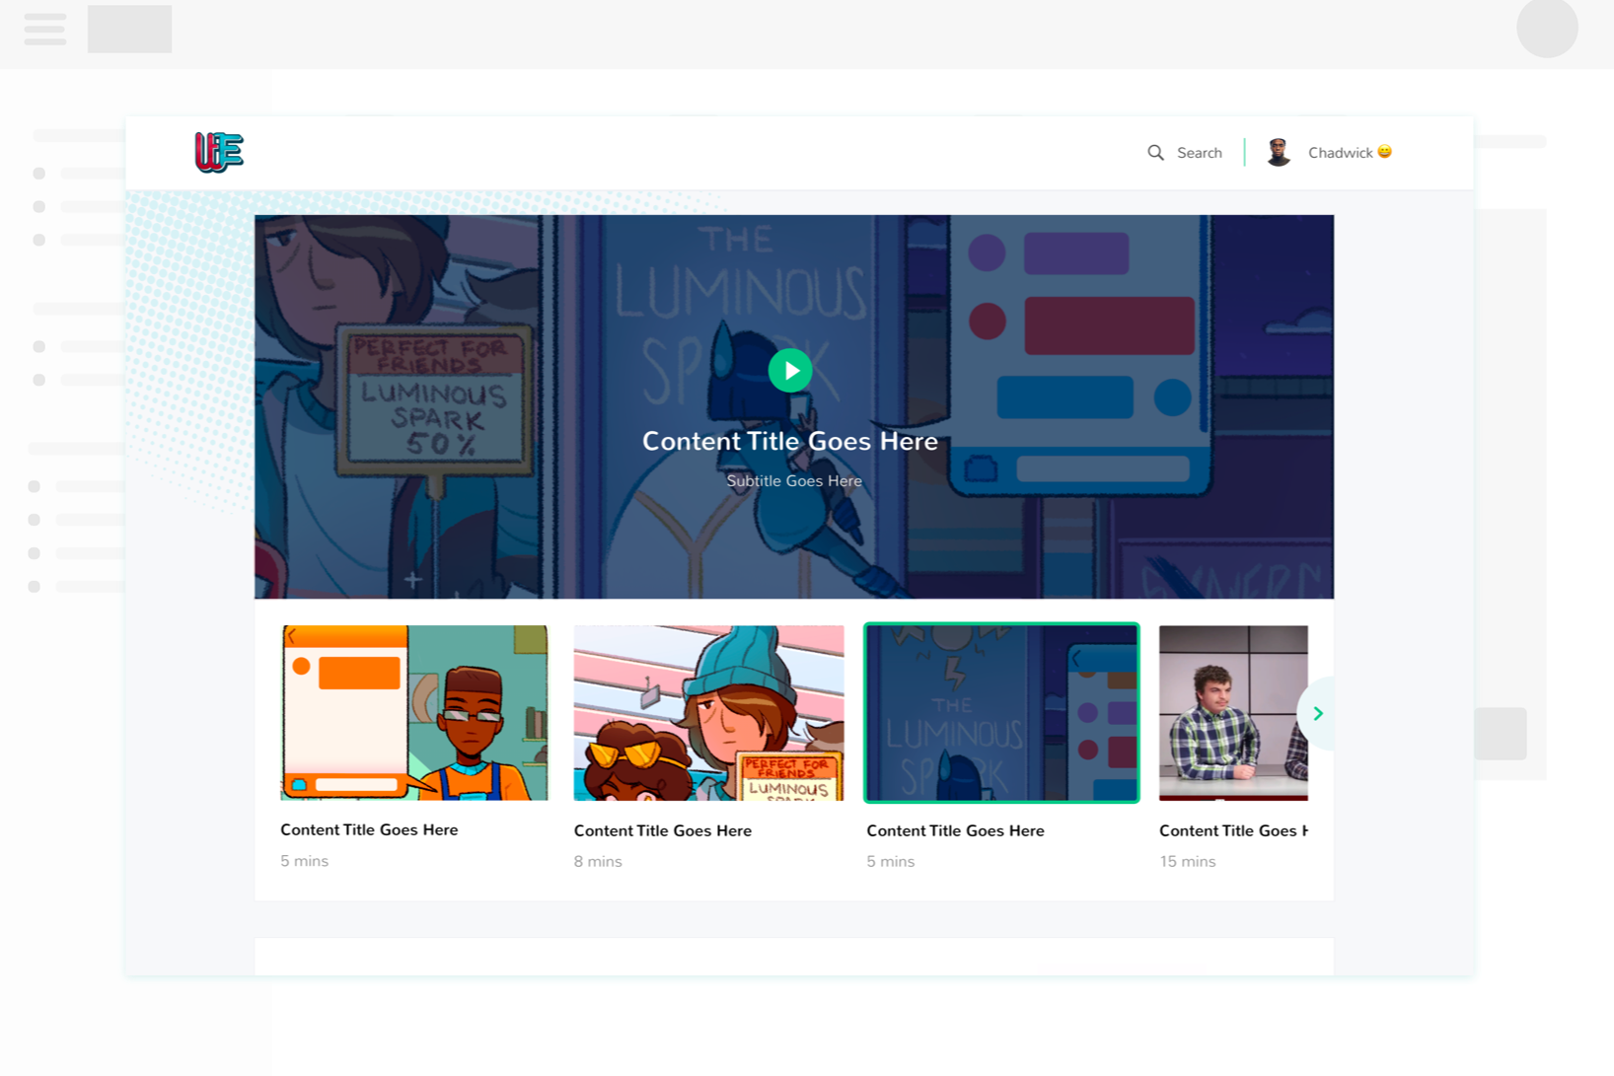Screen dimensions: 1614x1076
Task: Open the plaid shirt man video thumbnail
Action: [1233, 713]
